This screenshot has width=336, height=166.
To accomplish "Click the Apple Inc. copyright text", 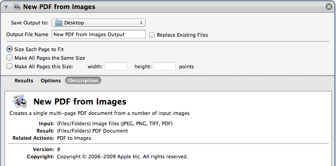I will [123, 157].
